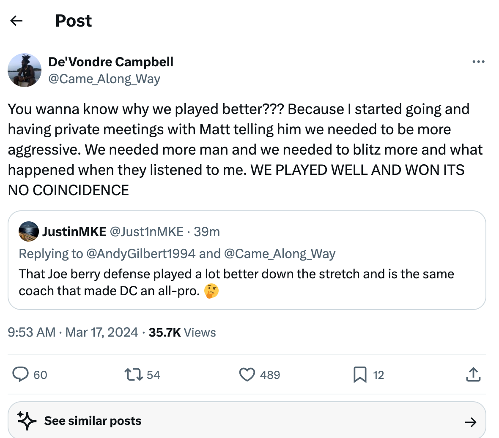499x438 pixels.
Task: Open De'Vondre Campbell's profile picture
Action: 25,70
